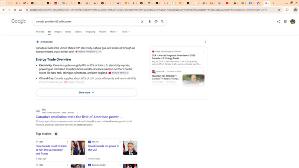Switch to the Facebook browser tab
Screen dimensions: 299x168
[250, 3]
